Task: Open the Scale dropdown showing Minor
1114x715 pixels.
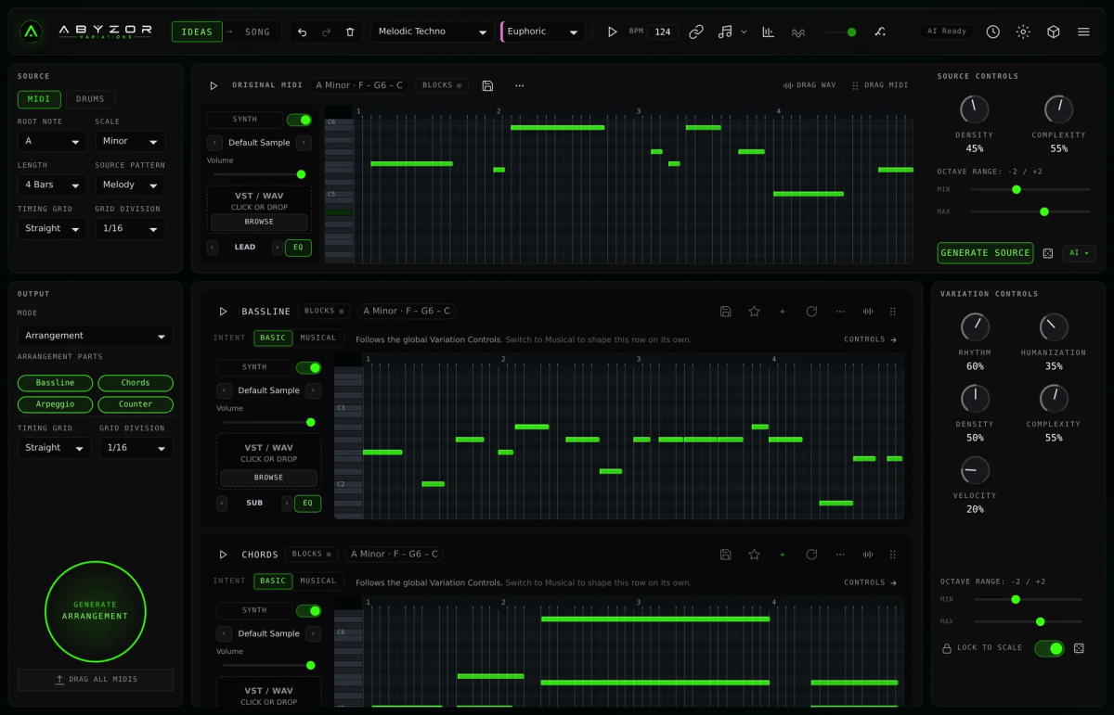Action: [130, 141]
